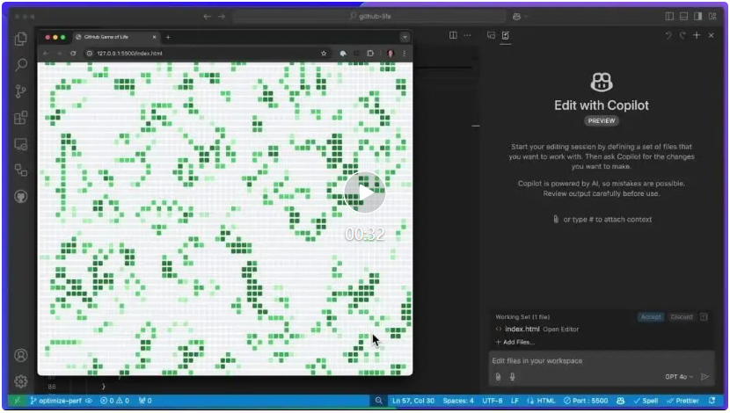The height and width of the screenshot is (413, 730).
Task: Select HTML language mode in status bar
Action: (x=542, y=401)
